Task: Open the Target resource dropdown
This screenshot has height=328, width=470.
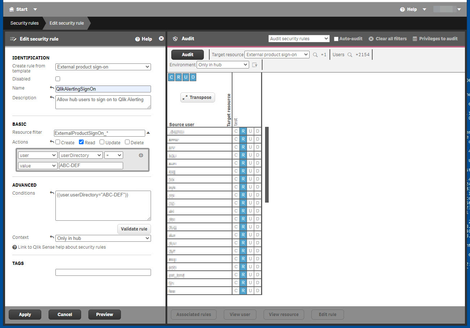Action: pos(277,54)
